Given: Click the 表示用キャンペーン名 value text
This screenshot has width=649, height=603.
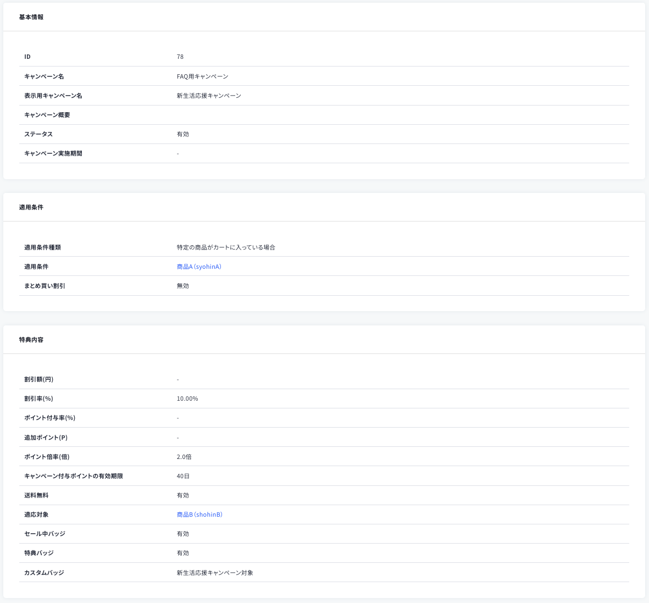Looking at the screenshot, I should click(209, 96).
